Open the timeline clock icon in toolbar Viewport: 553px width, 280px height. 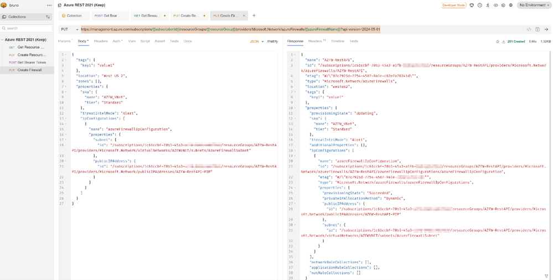point(479,6)
